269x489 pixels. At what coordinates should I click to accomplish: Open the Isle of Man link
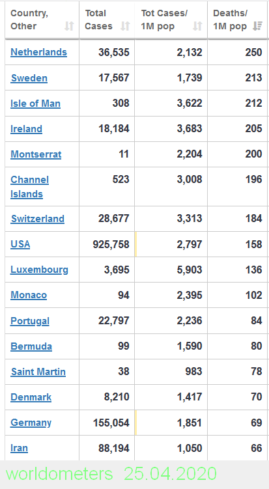pyautogui.click(x=36, y=104)
